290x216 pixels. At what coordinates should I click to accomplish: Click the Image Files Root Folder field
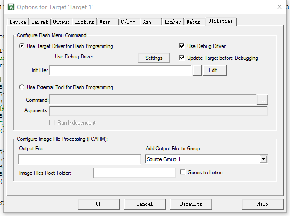click(x=134, y=173)
